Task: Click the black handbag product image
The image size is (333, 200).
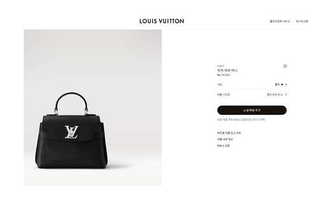Action: (71, 131)
